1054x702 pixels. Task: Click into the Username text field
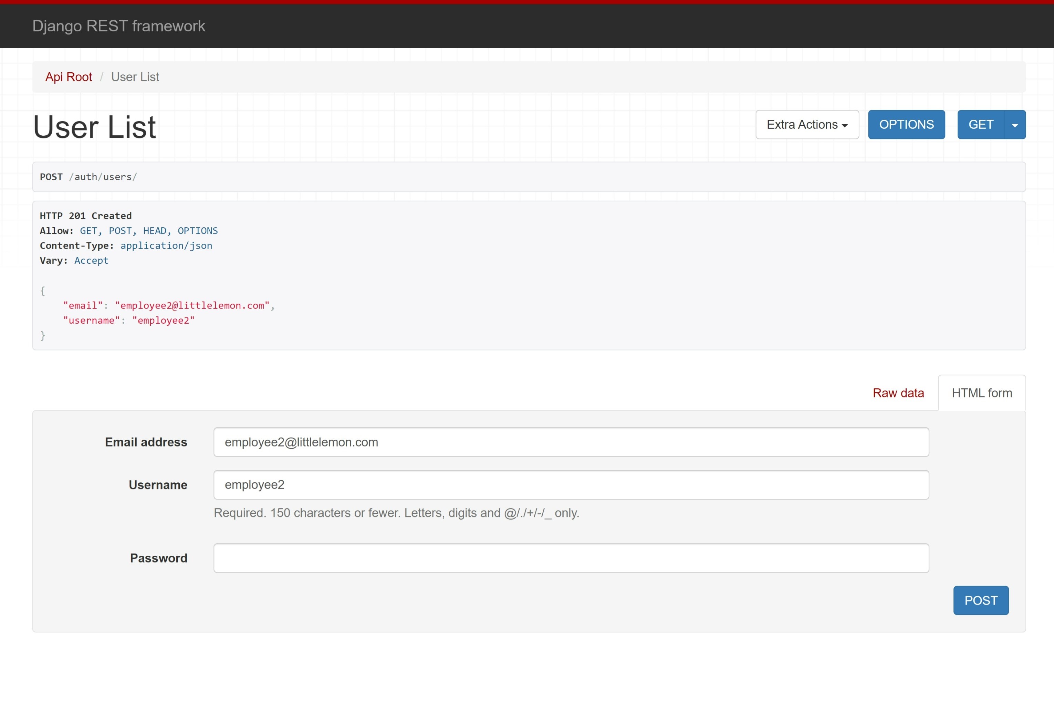pyautogui.click(x=571, y=484)
